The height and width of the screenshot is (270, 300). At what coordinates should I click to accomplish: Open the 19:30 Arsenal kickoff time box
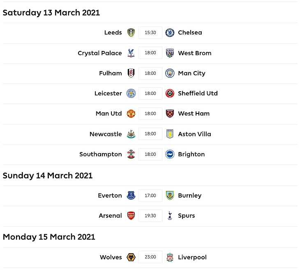(x=150, y=216)
